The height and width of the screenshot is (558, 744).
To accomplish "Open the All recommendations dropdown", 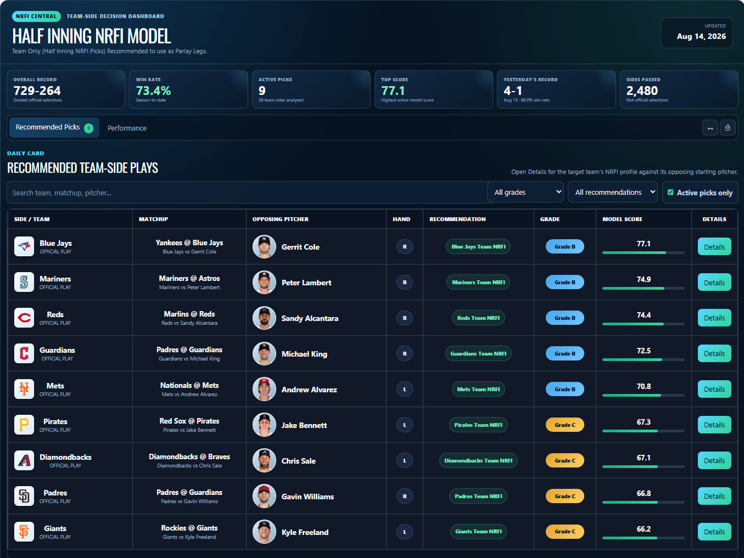I will 613,192.
